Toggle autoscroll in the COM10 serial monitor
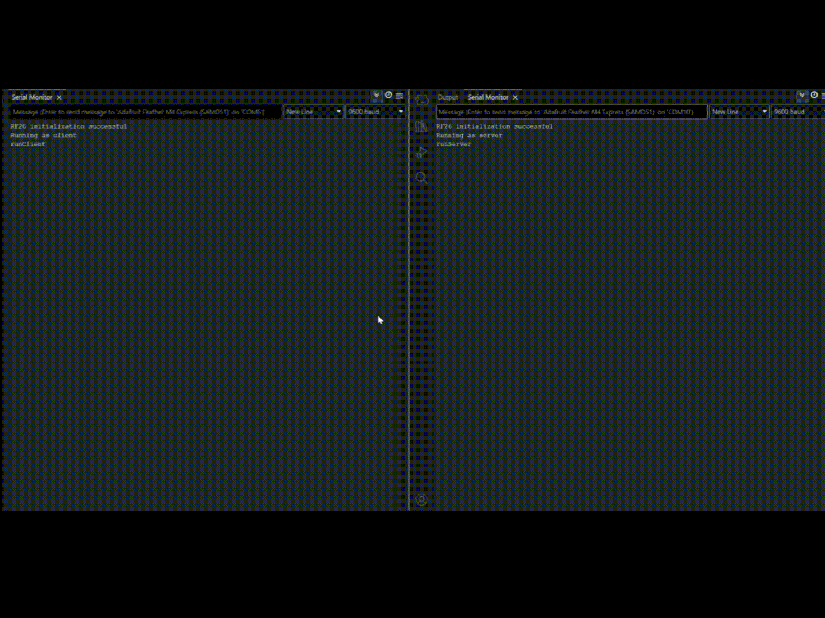Image resolution: width=825 pixels, height=618 pixels. click(802, 96)
